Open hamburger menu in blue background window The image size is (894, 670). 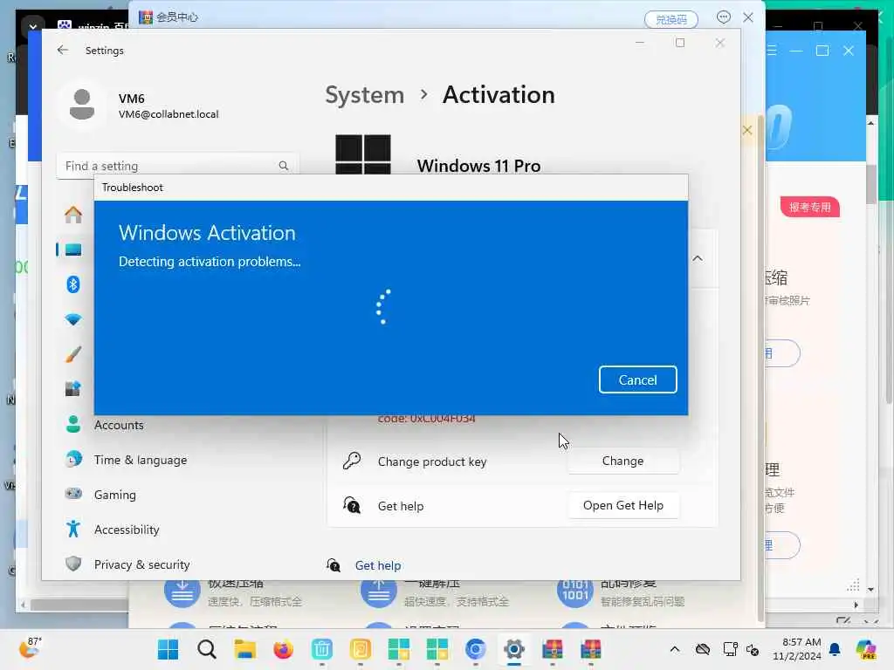pyautogui.click(x=772, y=51)
